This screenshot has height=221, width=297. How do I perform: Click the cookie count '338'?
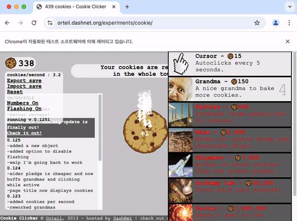(x=26, y=63)
